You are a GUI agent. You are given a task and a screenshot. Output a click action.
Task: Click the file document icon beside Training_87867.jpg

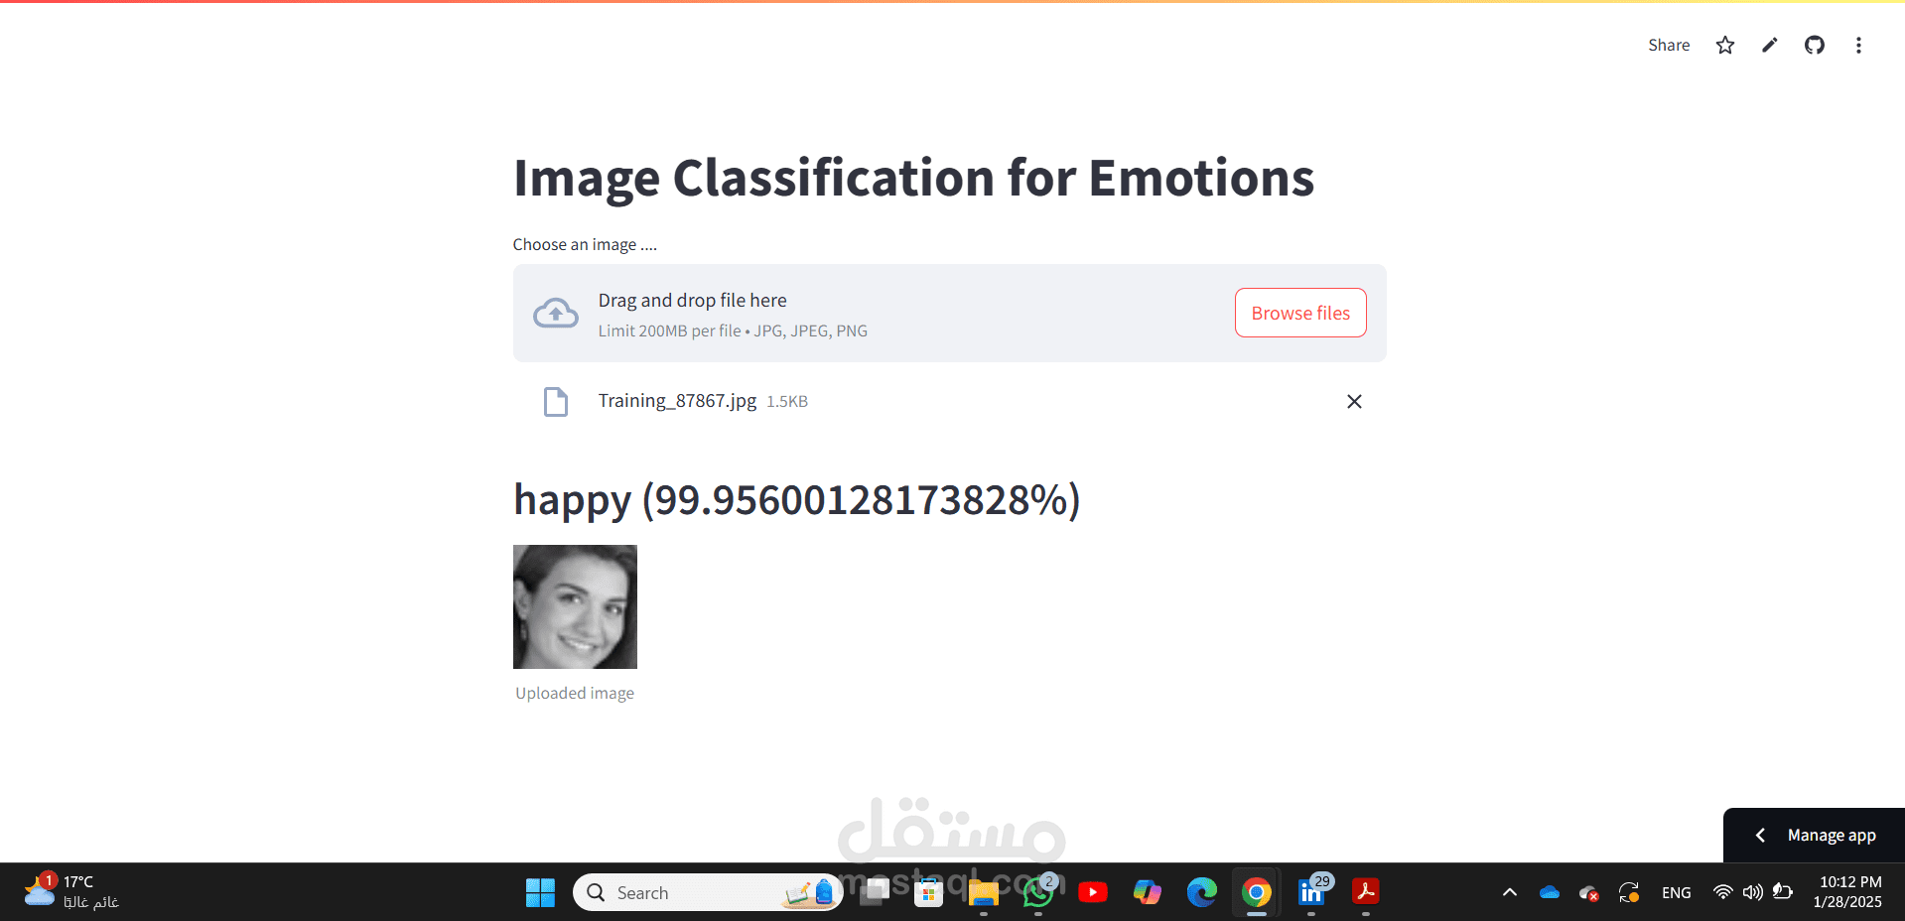tap(556, 401)
